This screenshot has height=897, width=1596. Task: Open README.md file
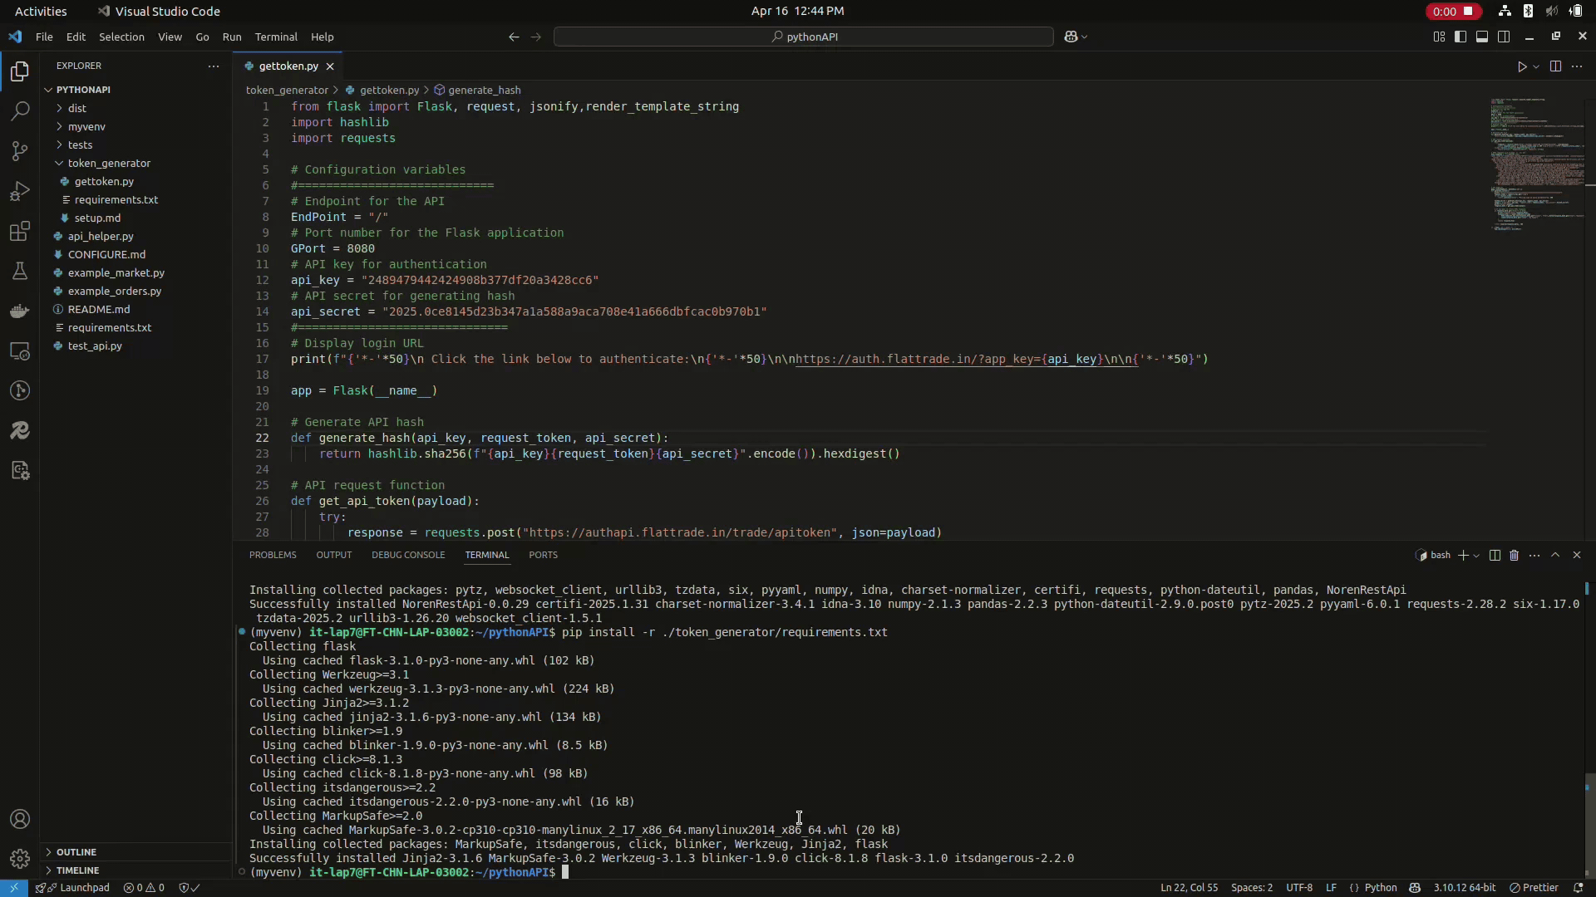pyautogui.click(x=99, y=309)
